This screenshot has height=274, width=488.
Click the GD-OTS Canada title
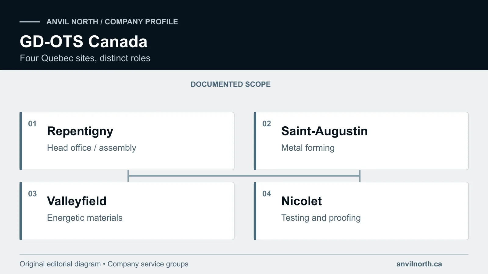(x=84, y=41)
